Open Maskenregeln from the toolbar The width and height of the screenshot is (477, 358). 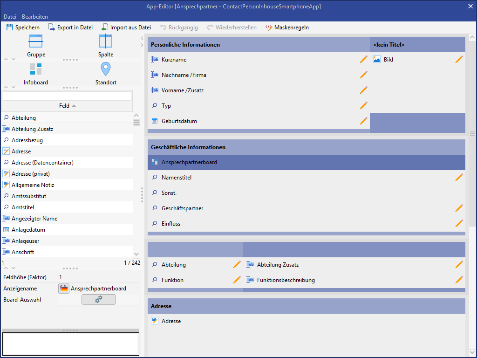click(287, 28)
